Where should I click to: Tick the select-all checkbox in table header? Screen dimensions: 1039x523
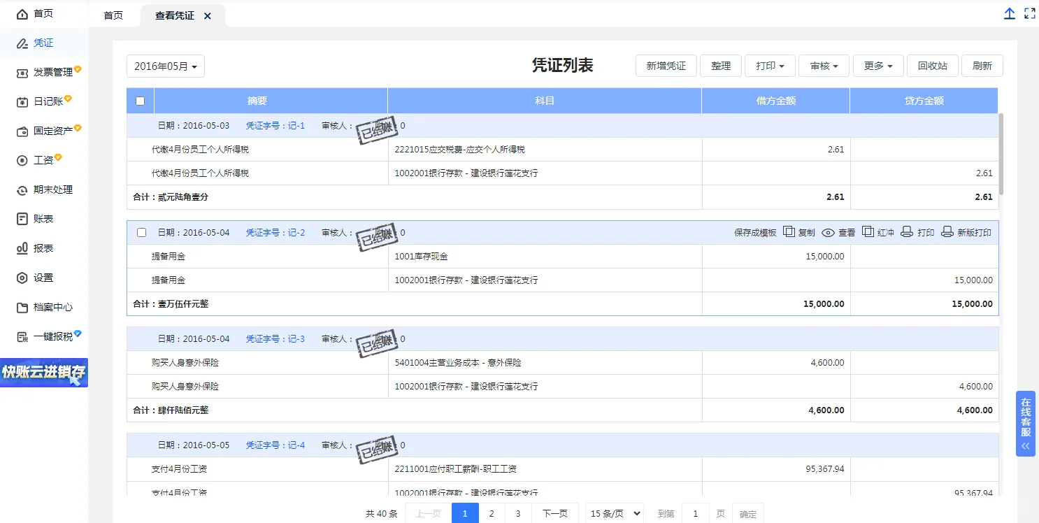click(x=140, y=101)
